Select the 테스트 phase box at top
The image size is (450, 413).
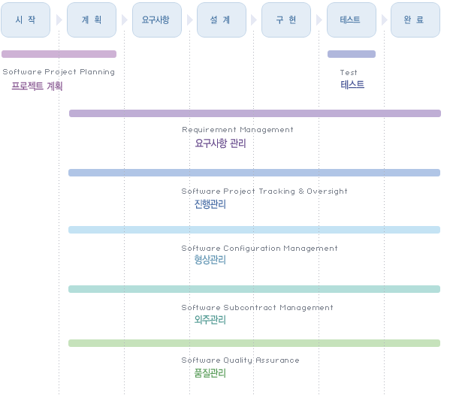point(352,20)
